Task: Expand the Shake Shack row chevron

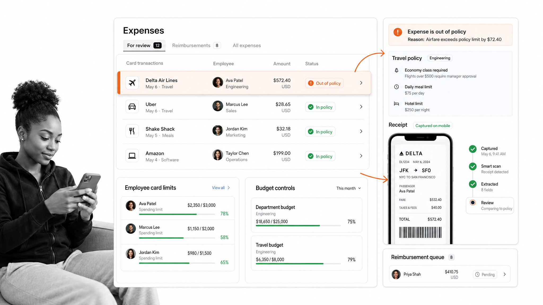Action: click(361, 131)
